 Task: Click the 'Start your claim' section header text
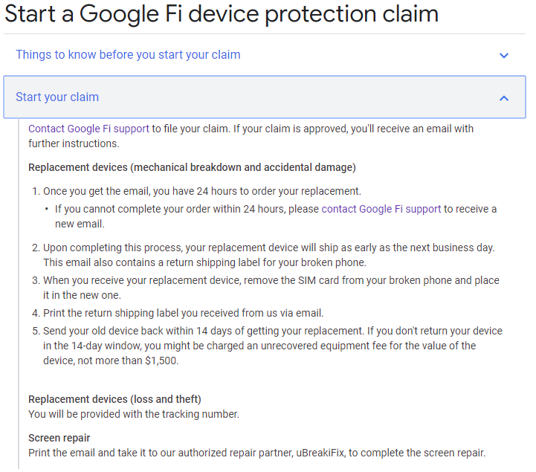point(57,97)
